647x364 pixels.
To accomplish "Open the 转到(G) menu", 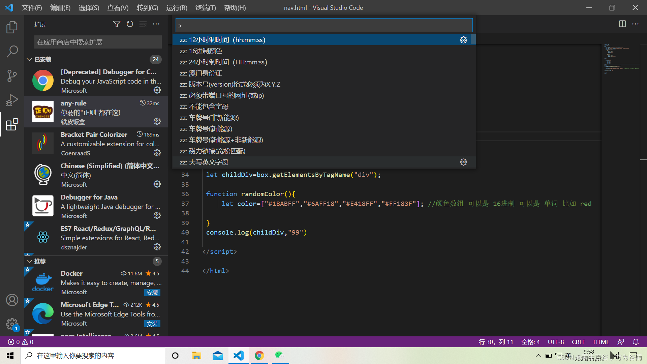I will coord(147,7).
